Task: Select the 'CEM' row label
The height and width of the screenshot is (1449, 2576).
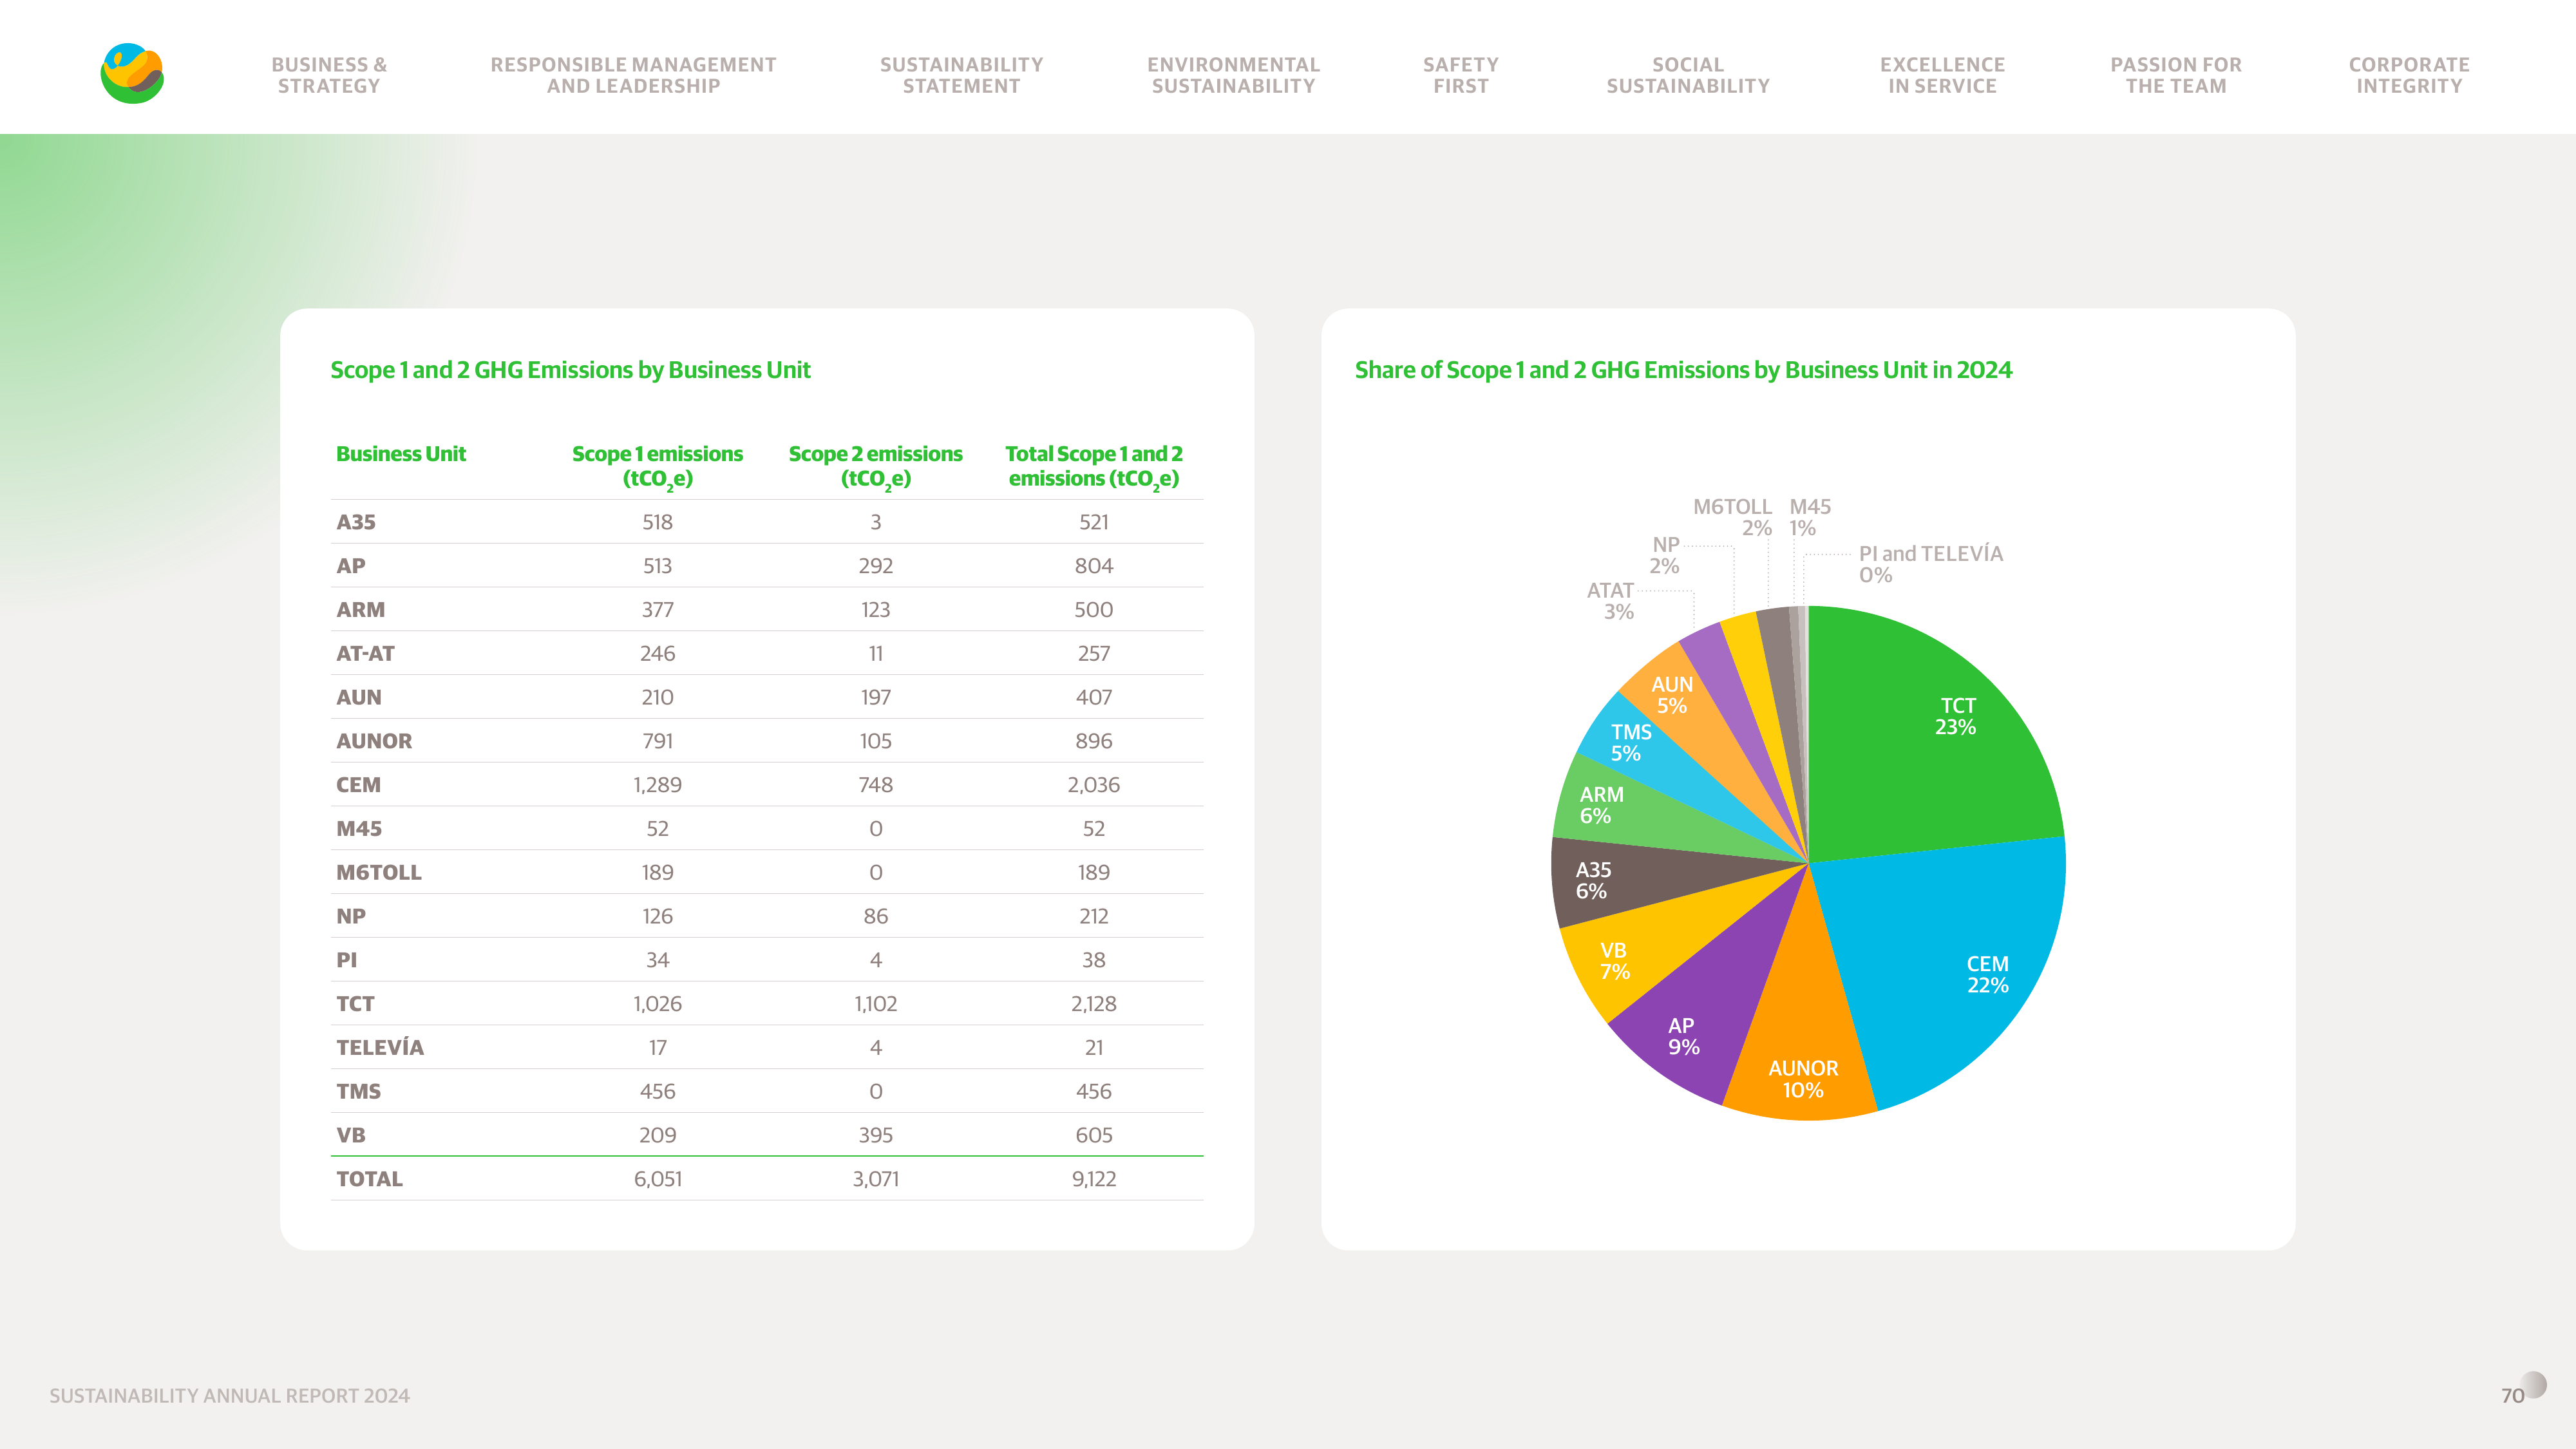Action: [358, 785]
